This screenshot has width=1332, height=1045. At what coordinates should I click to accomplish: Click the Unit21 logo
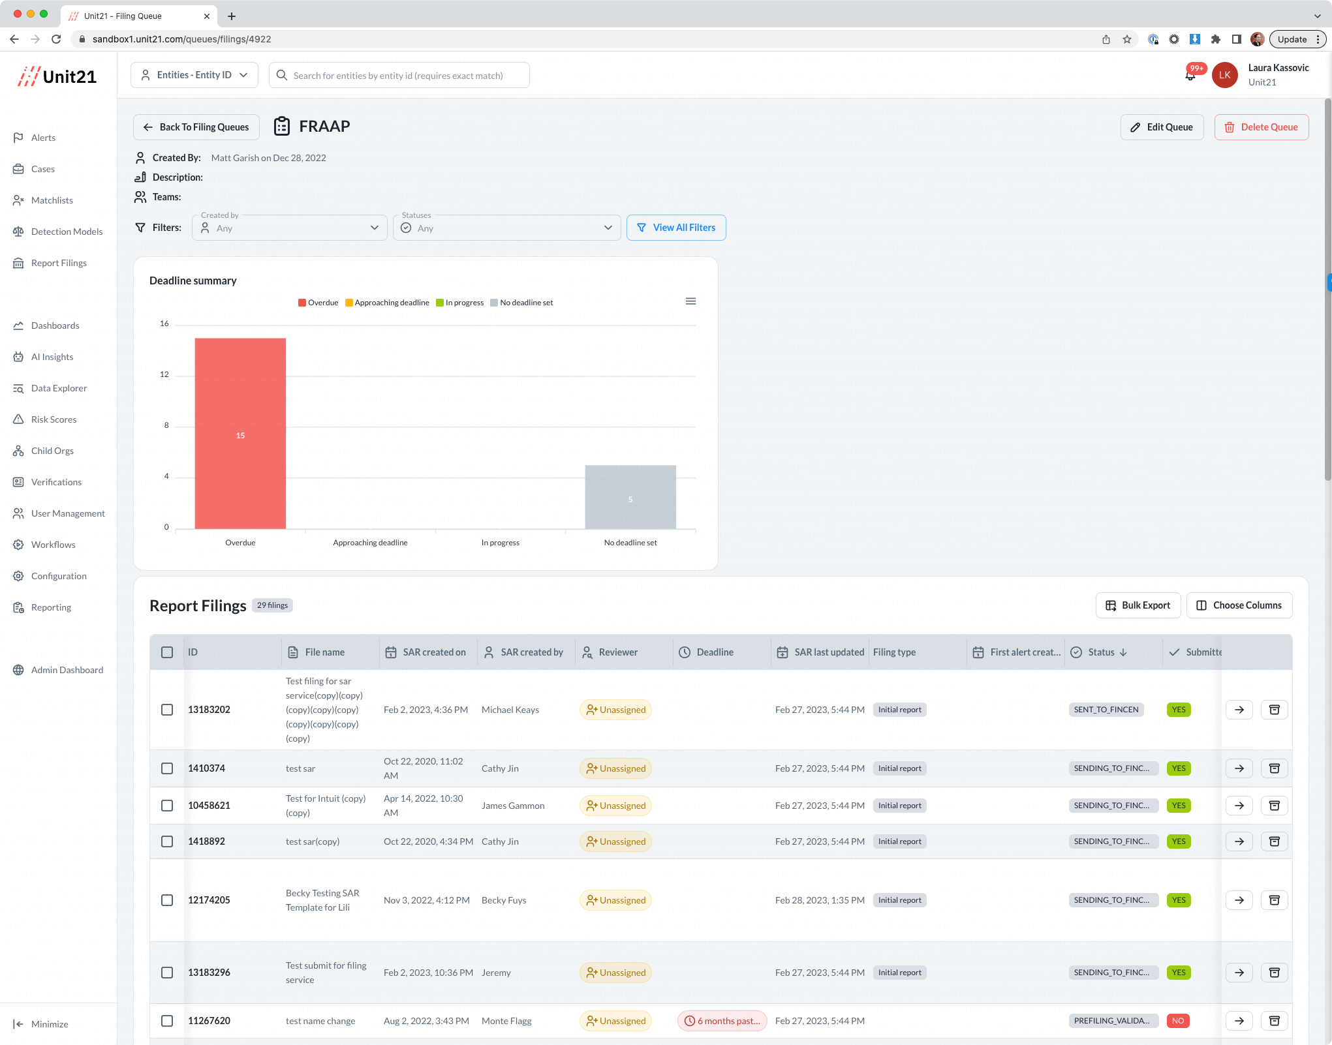(x=57, y=76)
